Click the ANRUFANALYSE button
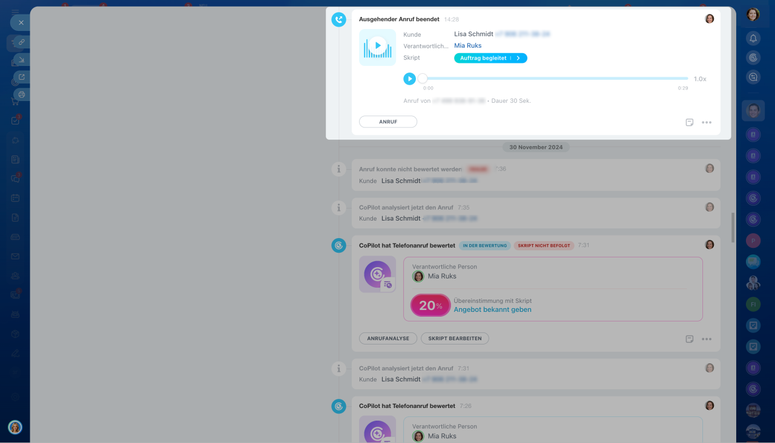 tap(388, 338)
